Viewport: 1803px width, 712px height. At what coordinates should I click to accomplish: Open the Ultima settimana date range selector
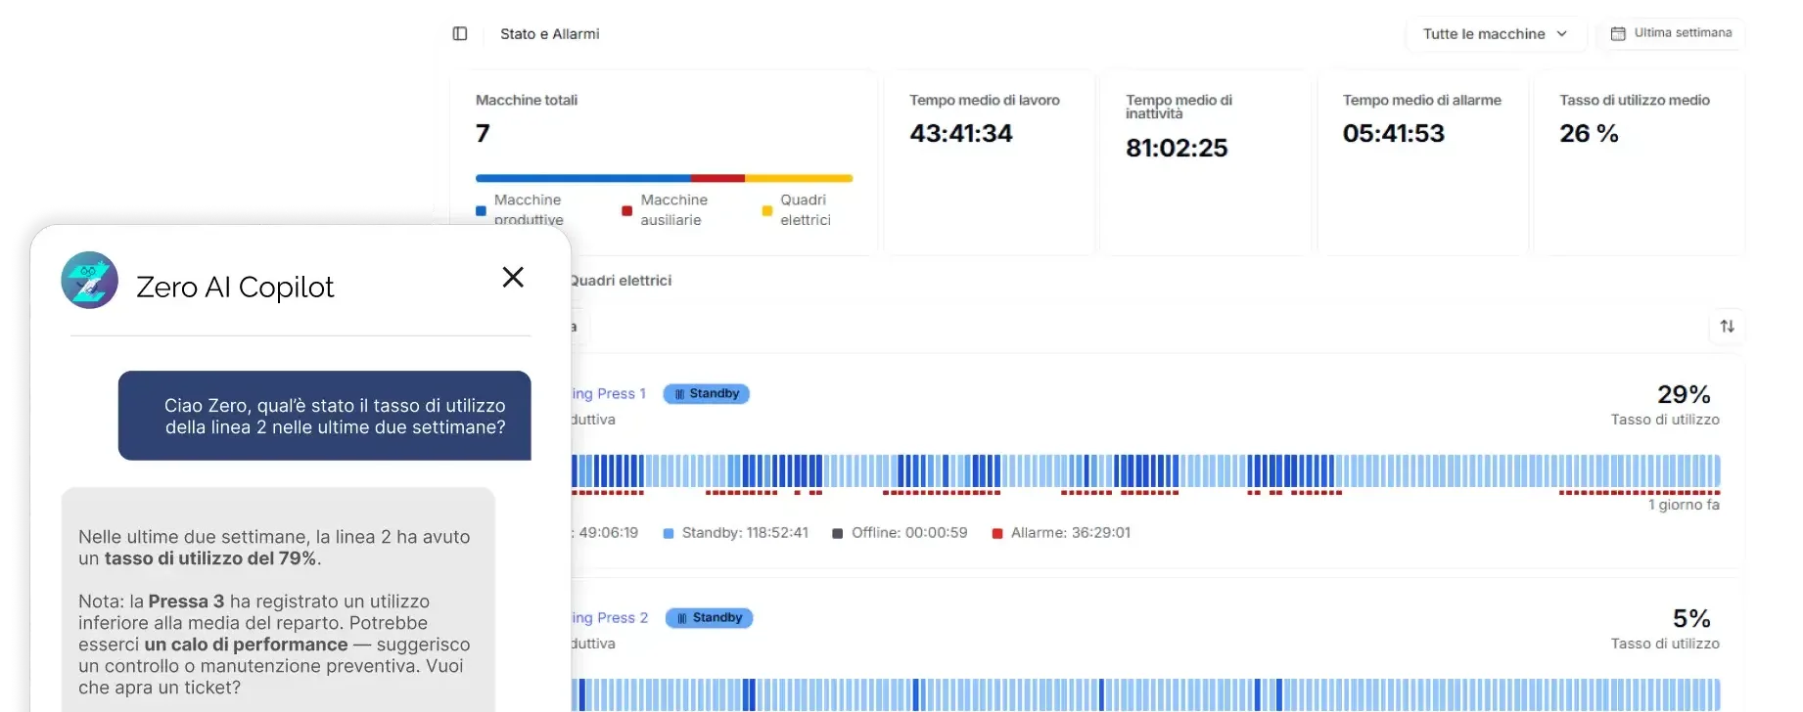(1673, 33)
